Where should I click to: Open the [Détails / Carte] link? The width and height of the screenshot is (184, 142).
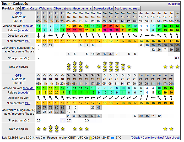140,138
